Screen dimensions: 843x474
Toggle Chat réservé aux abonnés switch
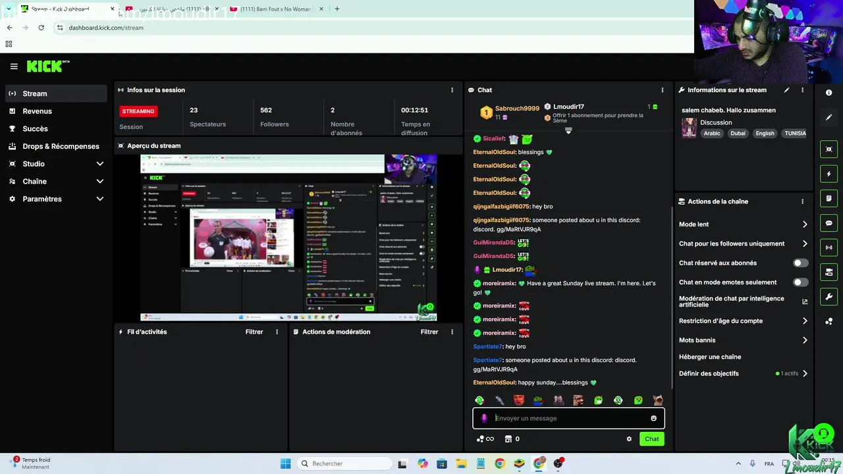pyautogui.click(x=800, y=263)
